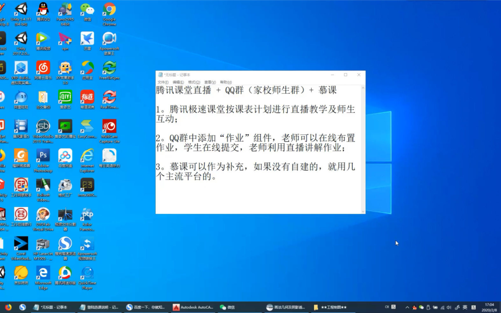Open Firefox from the taskbar

[8, 307]
